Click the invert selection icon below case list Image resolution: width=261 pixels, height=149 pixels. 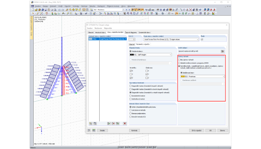pyautogui.click(x=117, y=123)
